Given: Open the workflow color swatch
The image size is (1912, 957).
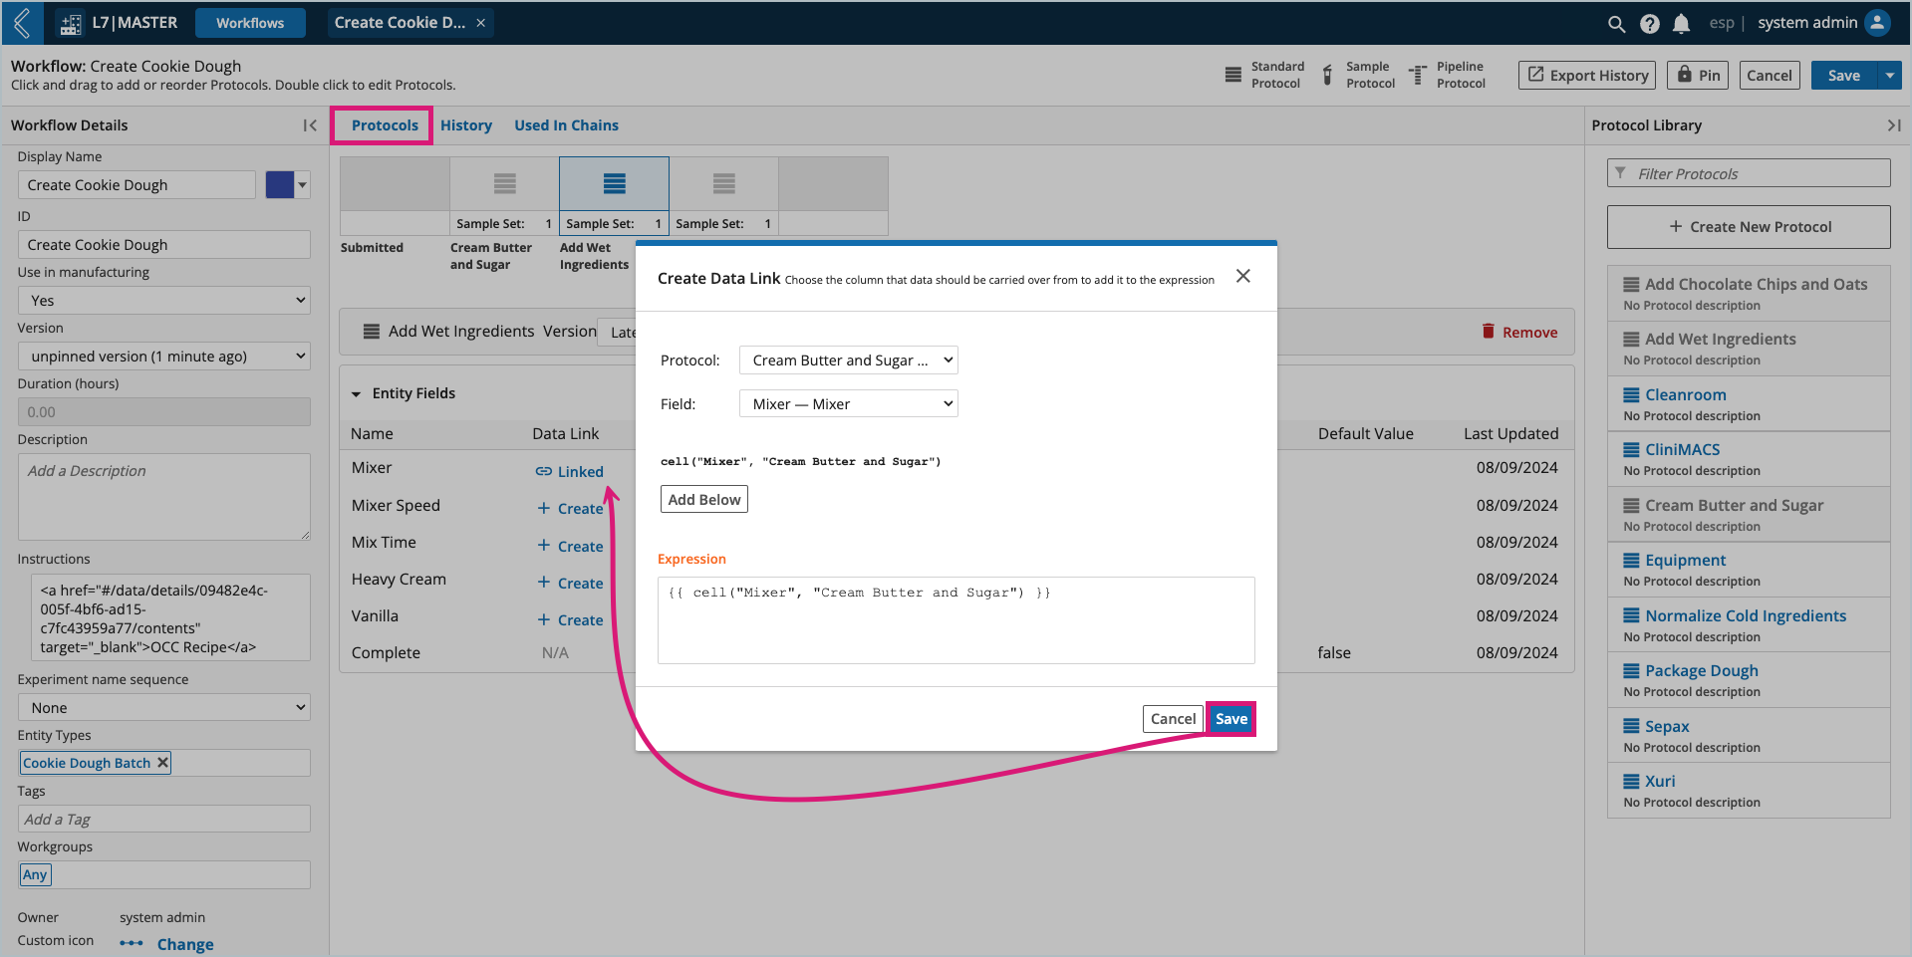Looking at the screenshot, I should pyautogui.click(x=279, y=185).
